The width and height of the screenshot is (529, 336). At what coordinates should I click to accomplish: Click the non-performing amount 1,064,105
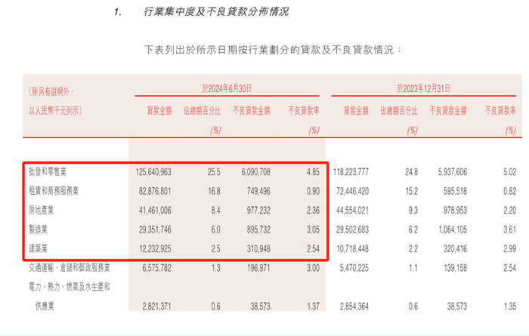453,230
